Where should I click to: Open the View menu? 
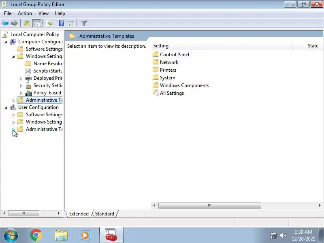click(x=43, y=13)
